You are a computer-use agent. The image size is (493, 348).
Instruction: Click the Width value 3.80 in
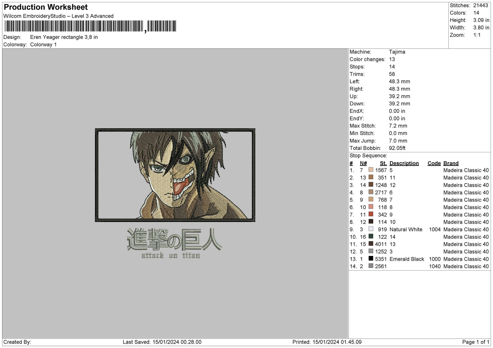pos(481,28)
